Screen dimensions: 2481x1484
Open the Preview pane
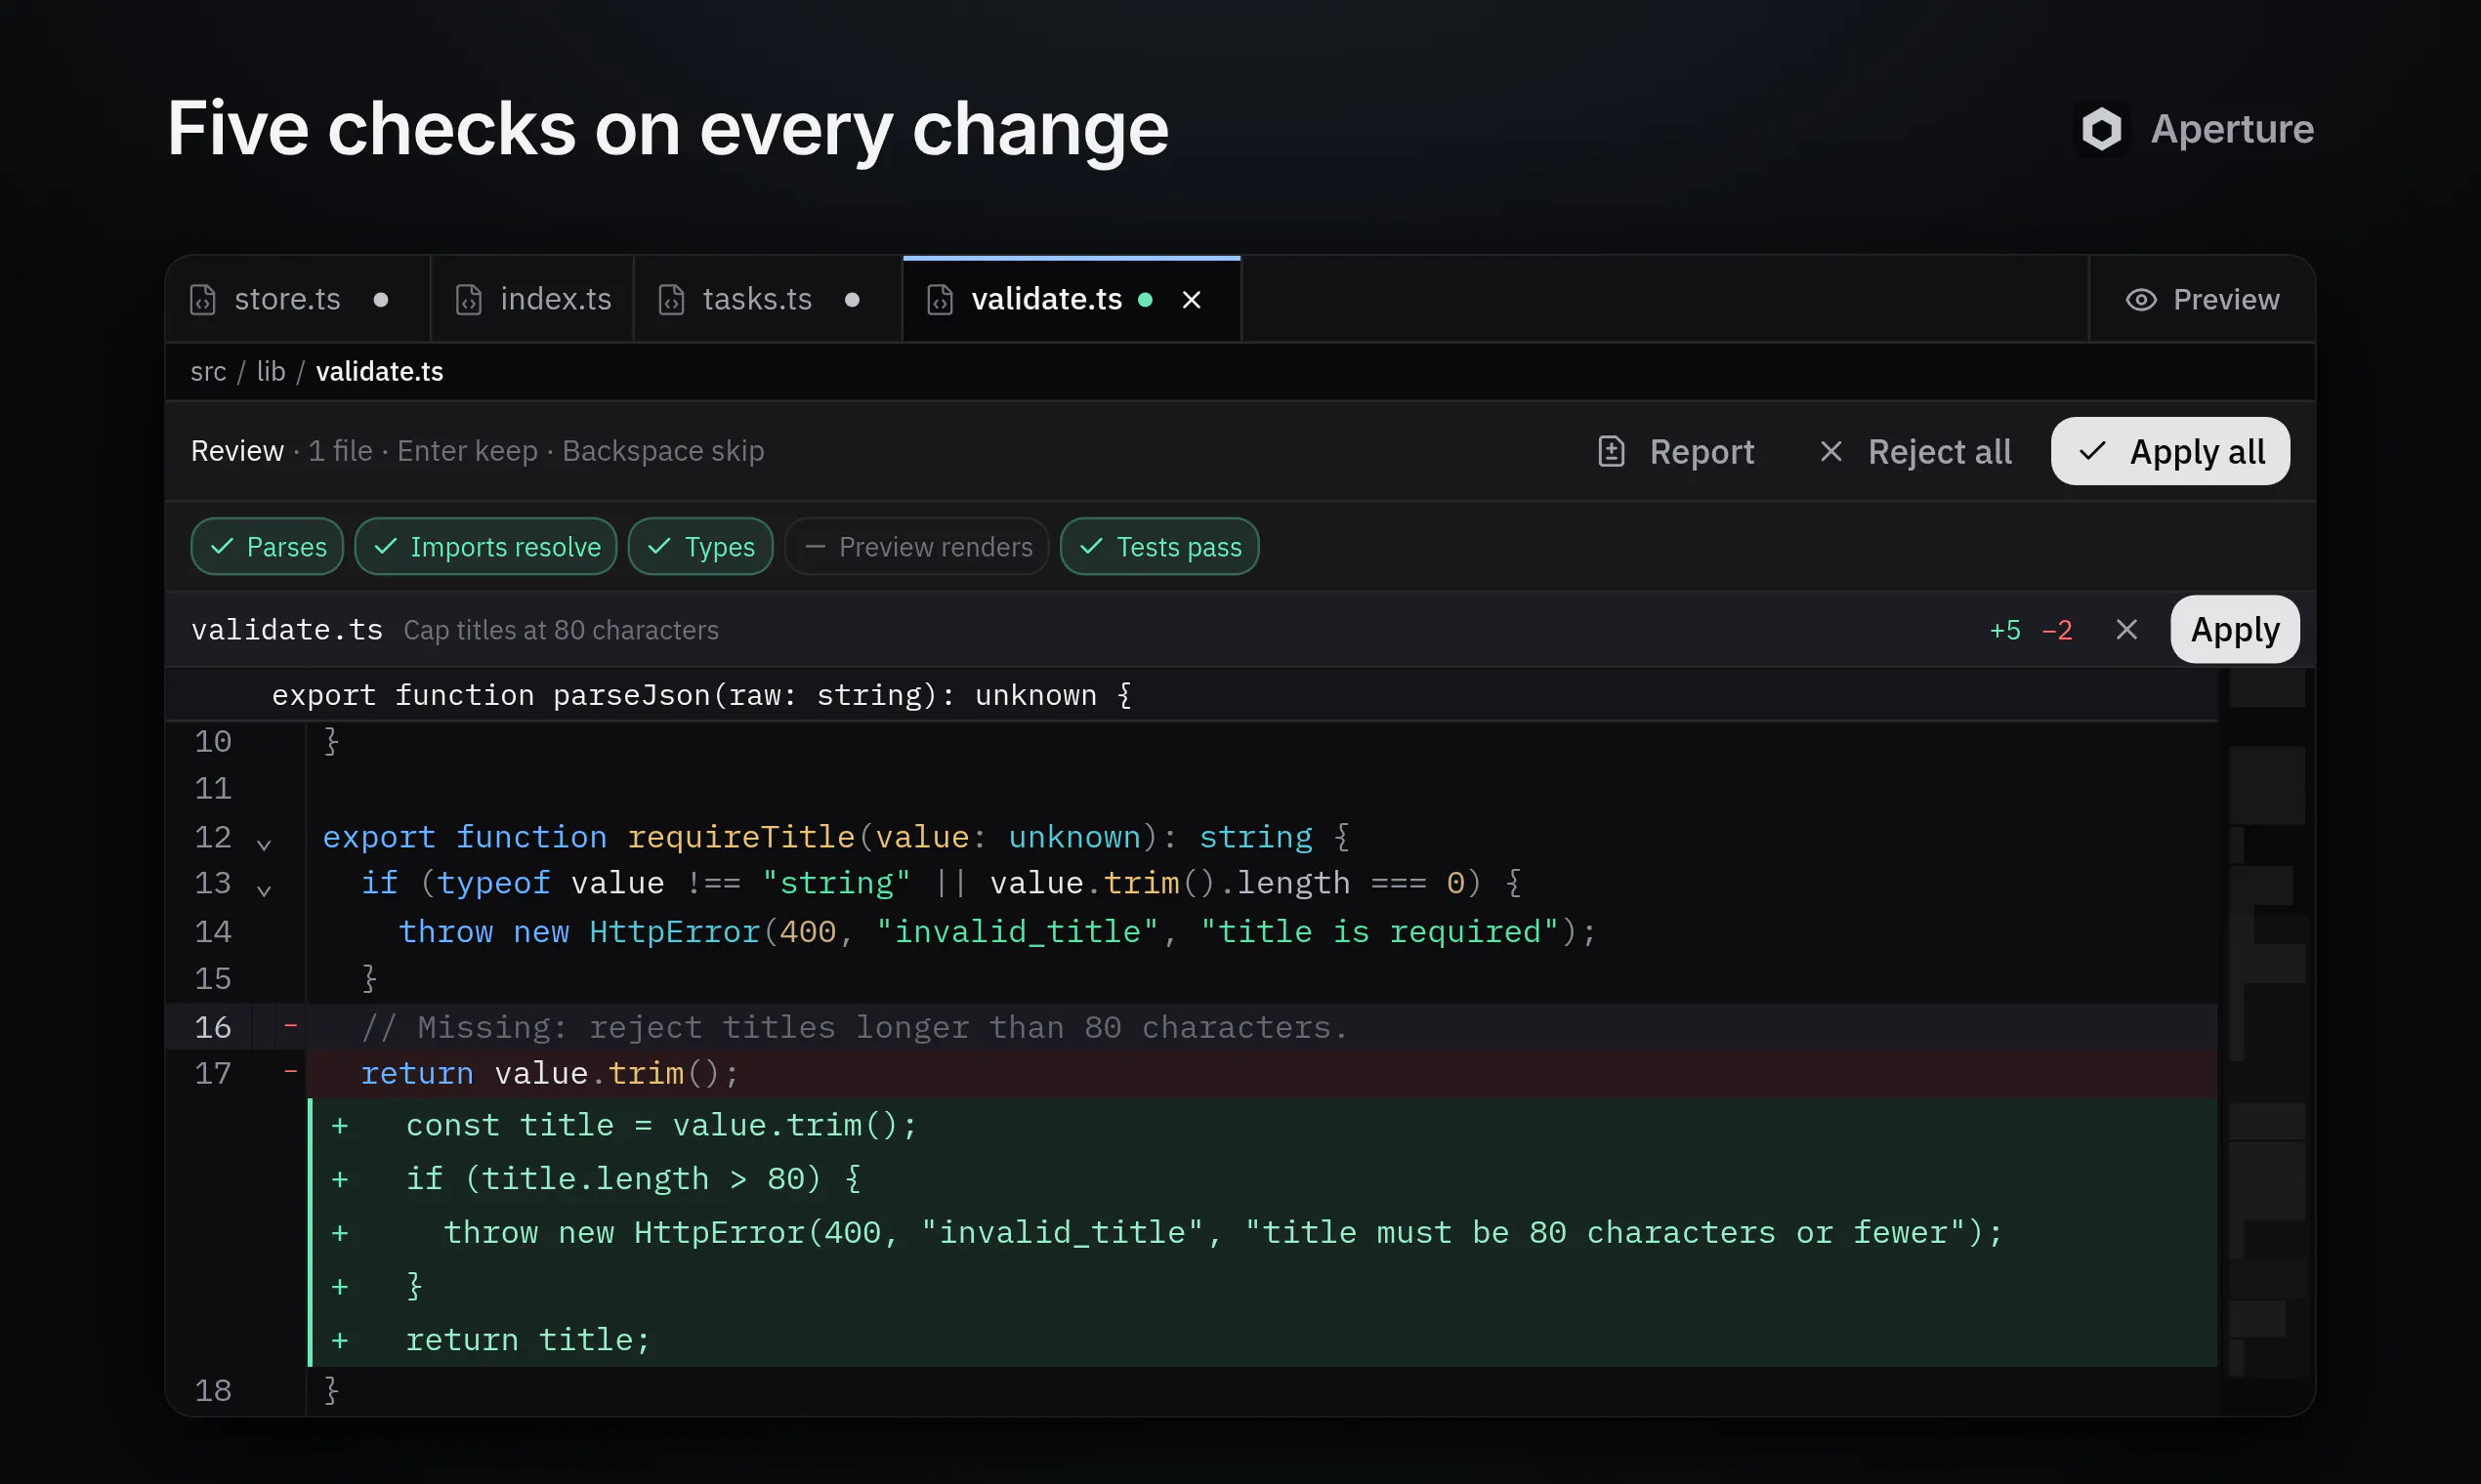2202,299
